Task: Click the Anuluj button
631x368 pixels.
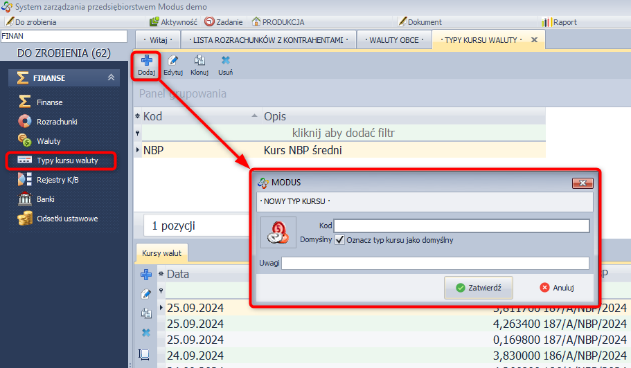Action: tap(558, 288)
